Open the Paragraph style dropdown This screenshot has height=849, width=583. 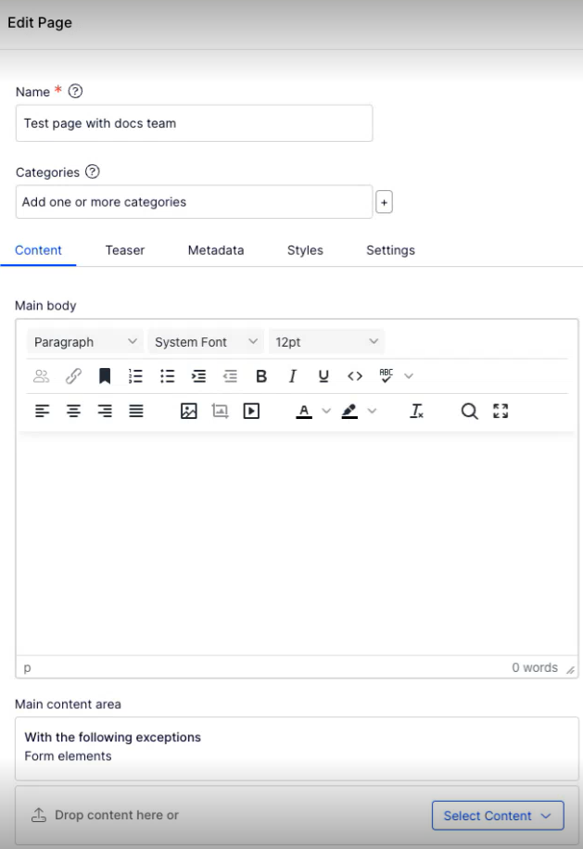[85, 341]
